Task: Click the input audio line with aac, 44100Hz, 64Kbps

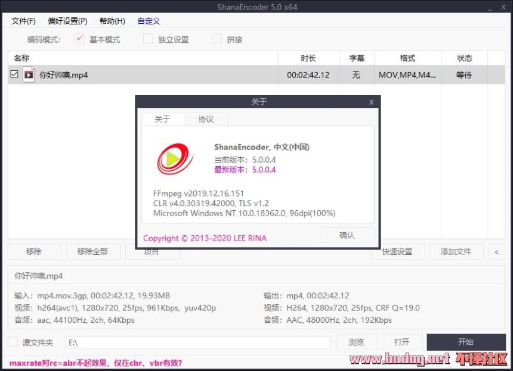Action: (75, 320)
